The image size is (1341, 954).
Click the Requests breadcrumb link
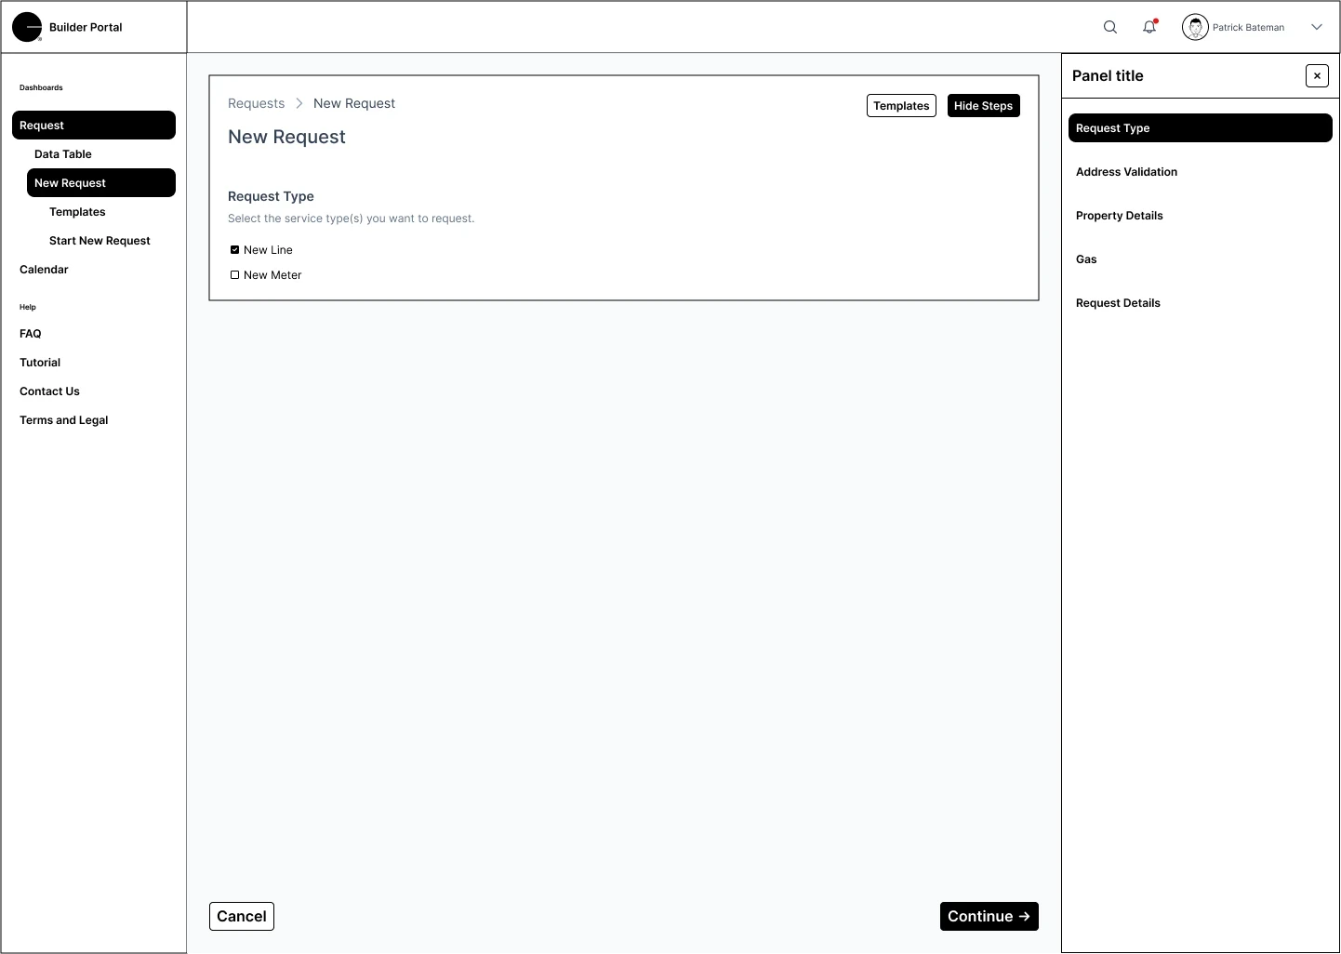[256, 103]
